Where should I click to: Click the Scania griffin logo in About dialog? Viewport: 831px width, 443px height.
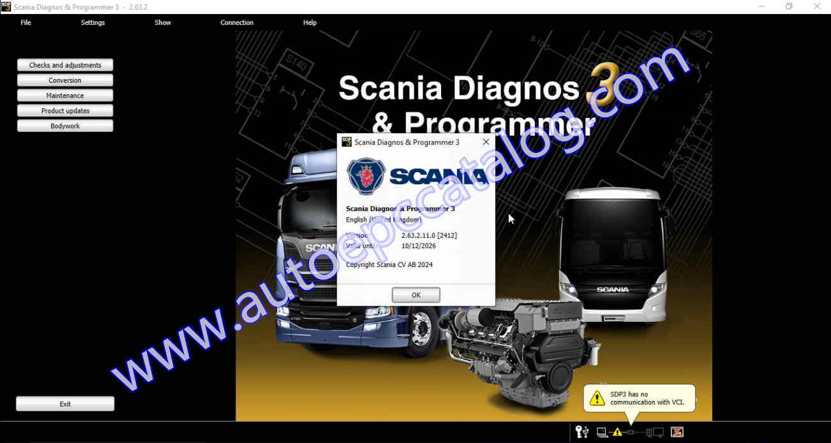pyautogui.click(x=364, y=175)
